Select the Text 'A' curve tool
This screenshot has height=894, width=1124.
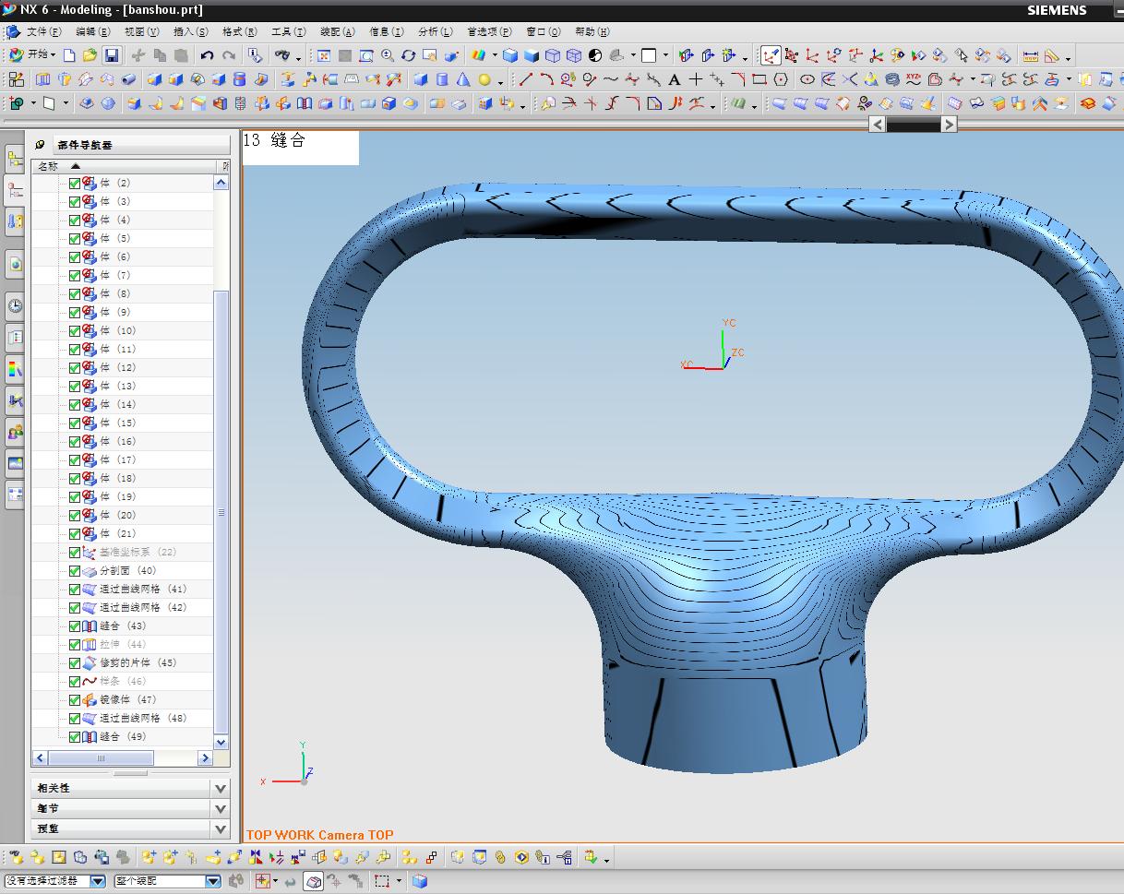click(x=675, y=79)
